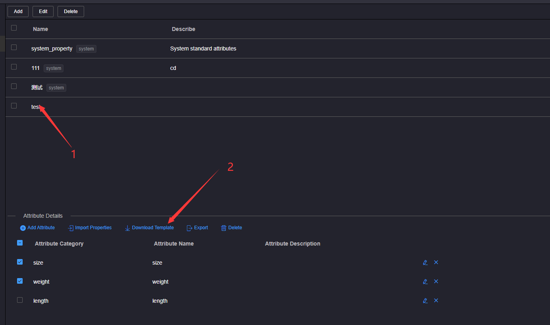Viewport: 550px width, 325px height.
Task: Click the Add Attribute plus icon
Action: pos(23,228)
